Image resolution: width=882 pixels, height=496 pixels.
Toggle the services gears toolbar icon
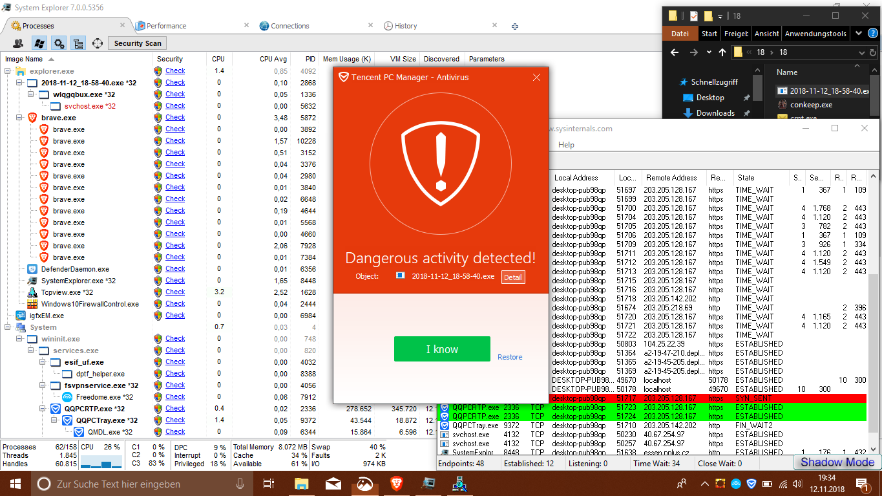pyautogui.click(x=59, y=43)
